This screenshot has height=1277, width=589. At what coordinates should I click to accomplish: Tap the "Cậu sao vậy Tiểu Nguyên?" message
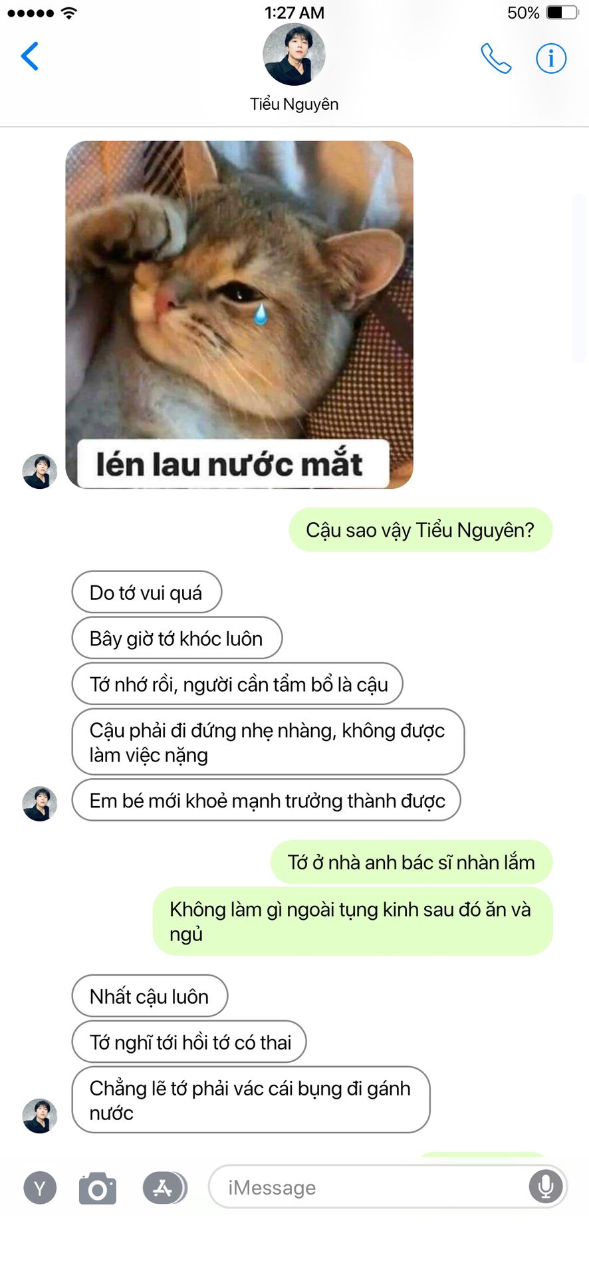[420, 530]
